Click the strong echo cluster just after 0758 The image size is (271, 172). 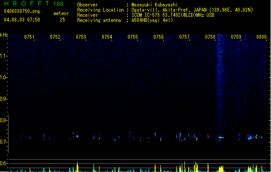point(221,138)
